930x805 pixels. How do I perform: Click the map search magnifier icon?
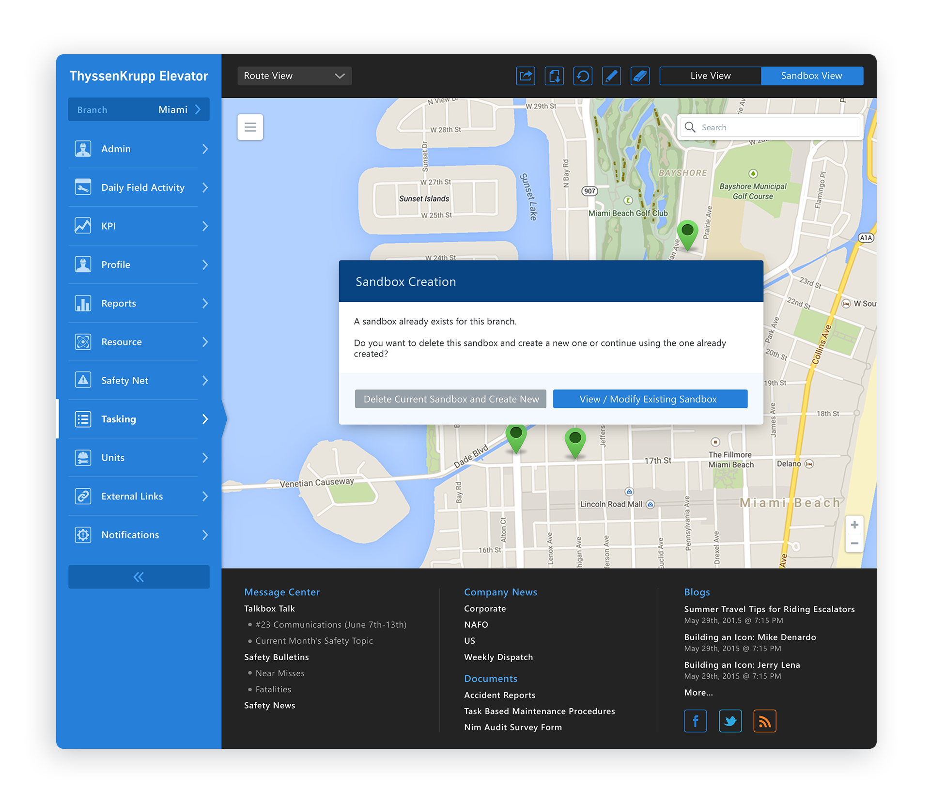click(x=690, y=127)
